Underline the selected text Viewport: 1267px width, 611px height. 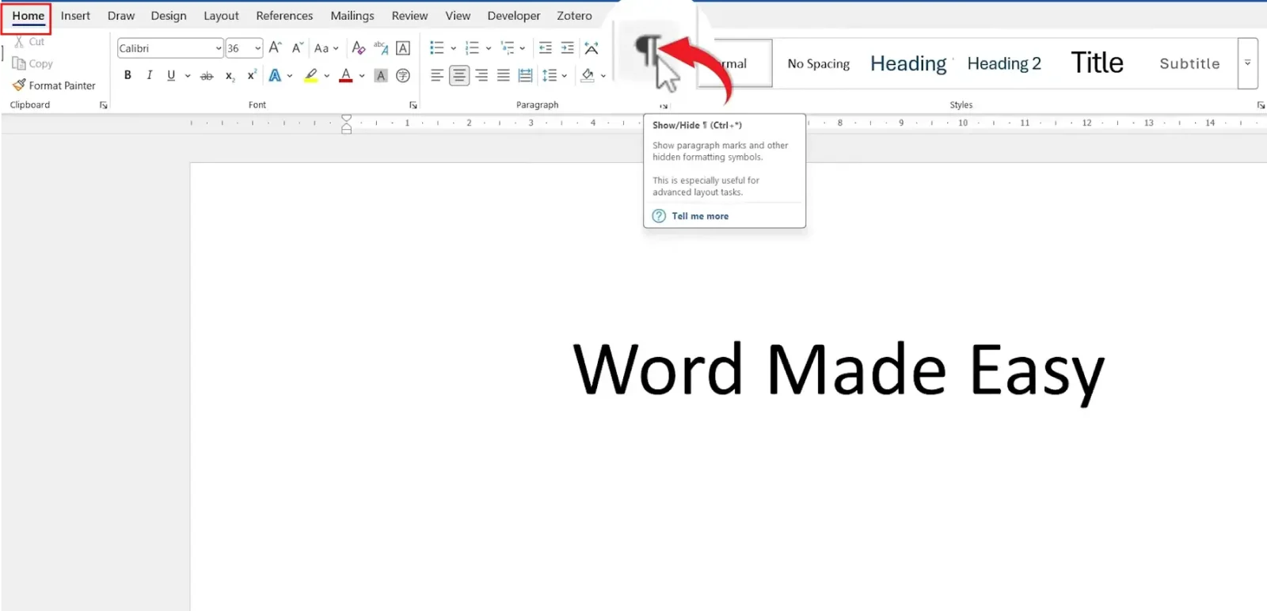(x=171, y=75)
